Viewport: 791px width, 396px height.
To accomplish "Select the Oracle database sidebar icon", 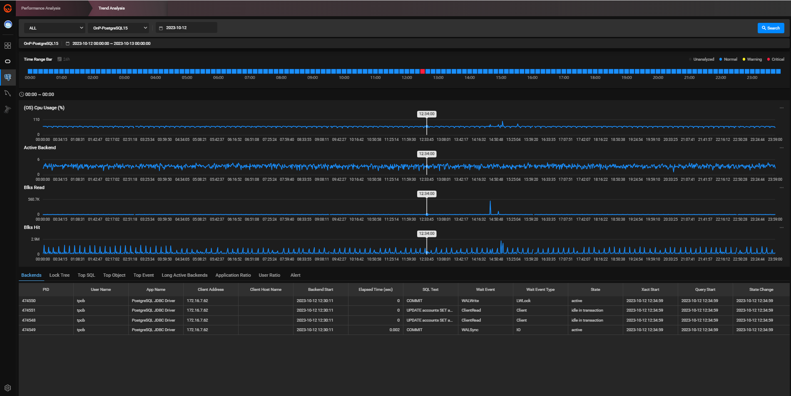I will [7, 61].
